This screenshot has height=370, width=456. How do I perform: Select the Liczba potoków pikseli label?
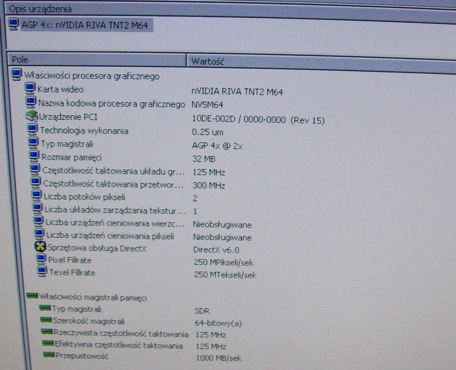[84, 197]
